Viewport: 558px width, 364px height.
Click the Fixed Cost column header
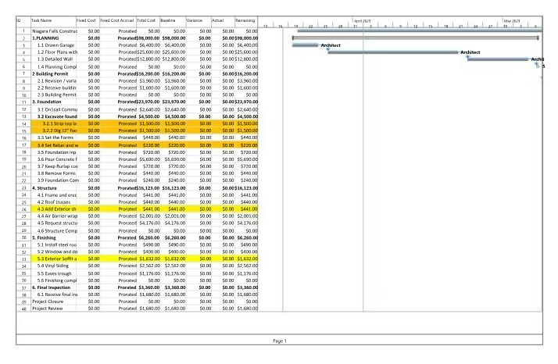[86, 20]
